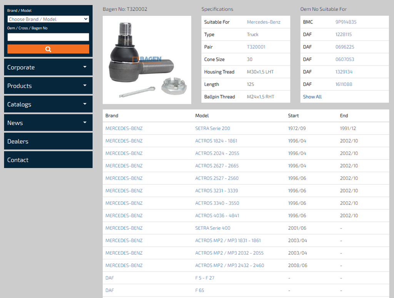Screen dimensions: 394x298
Task: Open the ACTROS 2627 - 2665 model link
Action: pos(217,166)
